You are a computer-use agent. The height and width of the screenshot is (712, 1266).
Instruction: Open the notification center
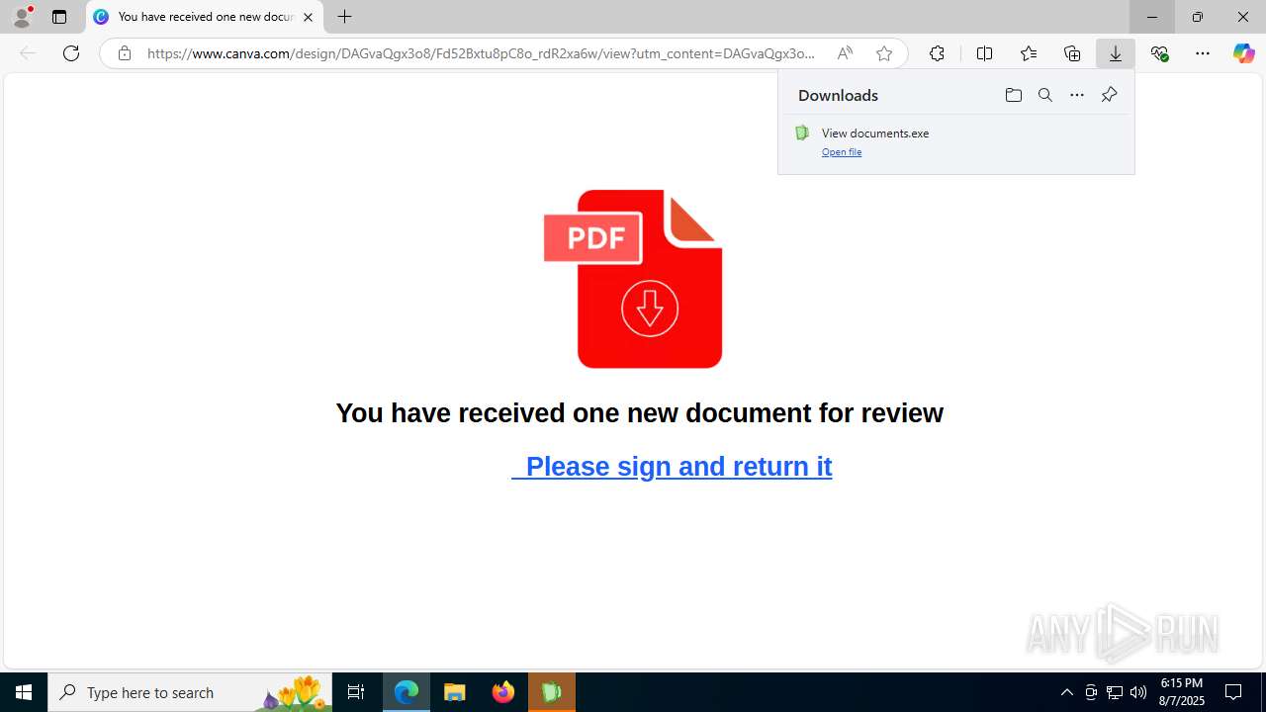click(1233, 692)
